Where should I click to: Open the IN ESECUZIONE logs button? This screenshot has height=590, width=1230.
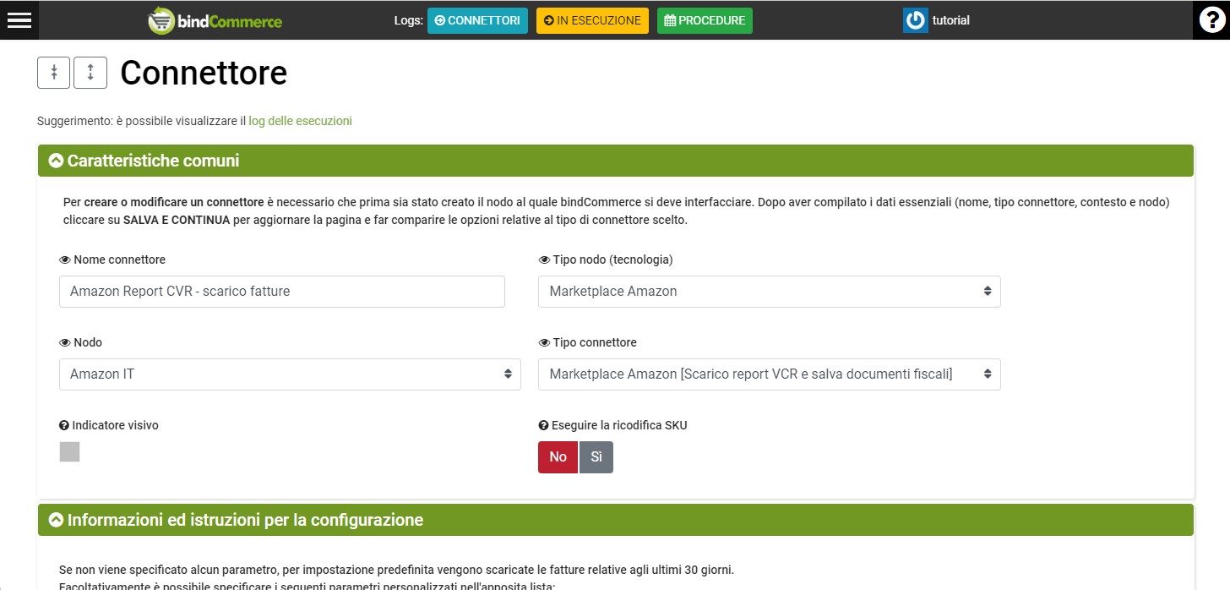592,20
